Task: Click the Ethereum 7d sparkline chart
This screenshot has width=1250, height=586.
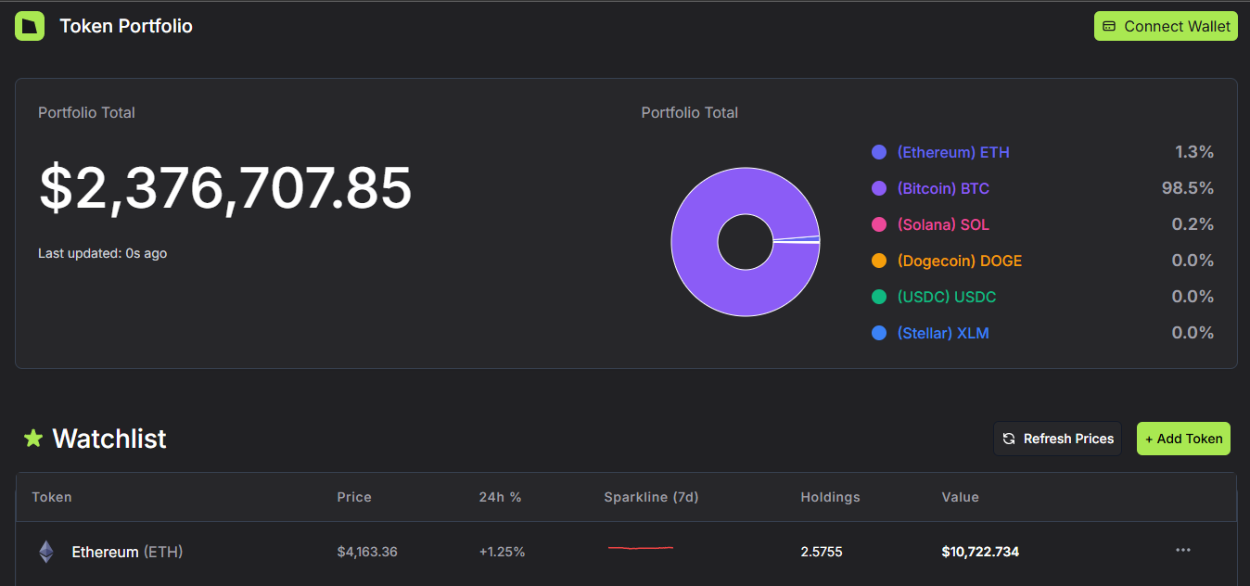Action: pos(641,548)
